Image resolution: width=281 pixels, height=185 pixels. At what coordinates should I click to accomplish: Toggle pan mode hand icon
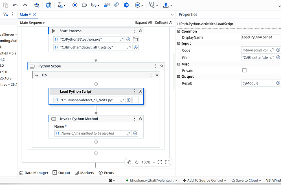130,162
